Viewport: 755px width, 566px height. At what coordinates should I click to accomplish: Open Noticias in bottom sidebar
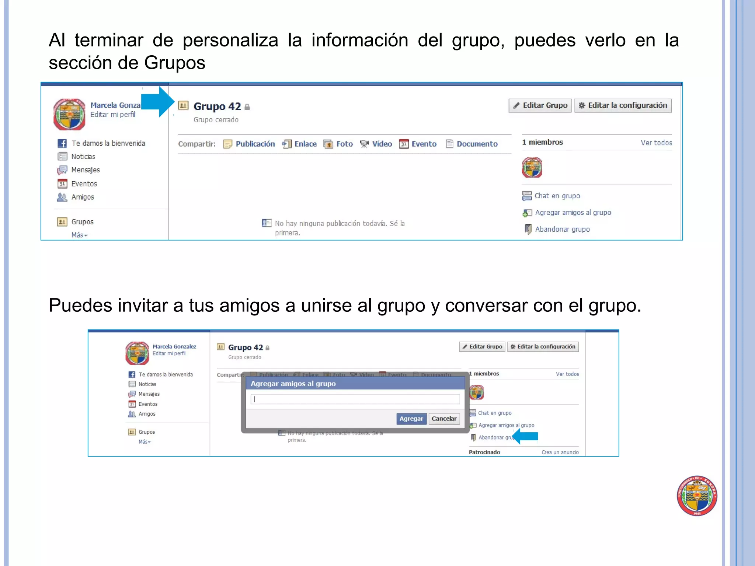tap(147, 384)
